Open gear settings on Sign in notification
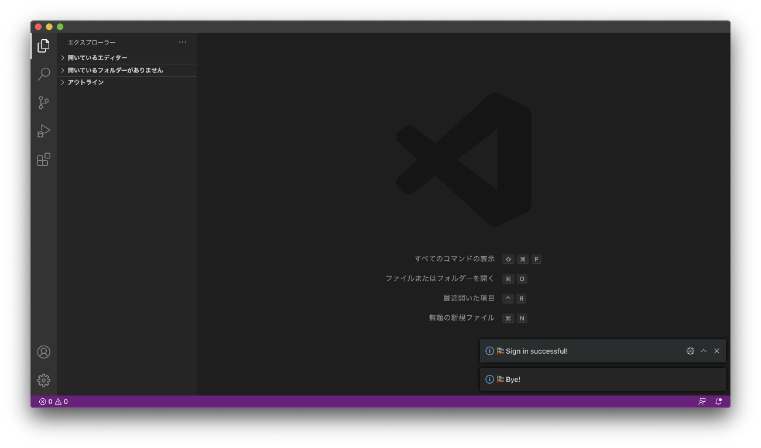Screen dimensions: 761x448 click(x=690, y=351)
